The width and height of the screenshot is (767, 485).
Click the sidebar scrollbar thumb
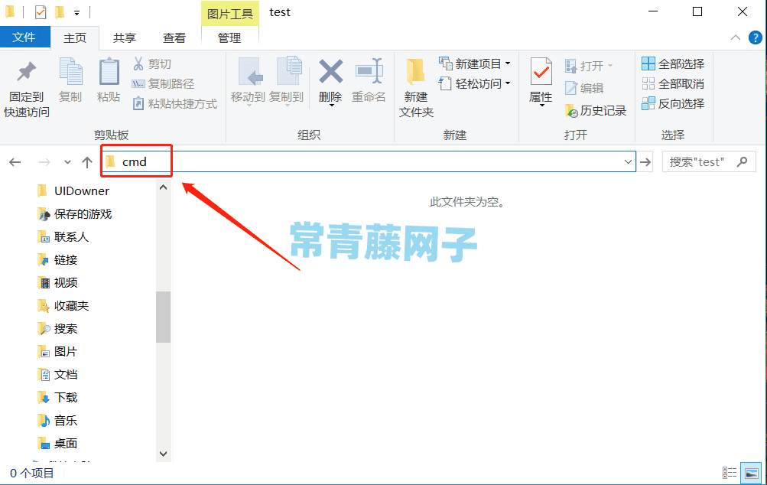coord(164,317)
